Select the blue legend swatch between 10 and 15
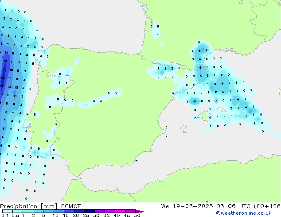 click(59, 211)
